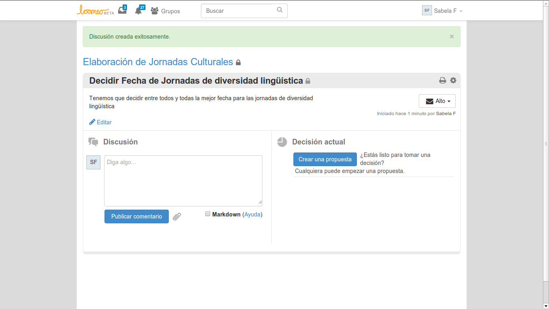Expand the Alto email volume dropdown

pyautogui.click(x=437, y=101)
